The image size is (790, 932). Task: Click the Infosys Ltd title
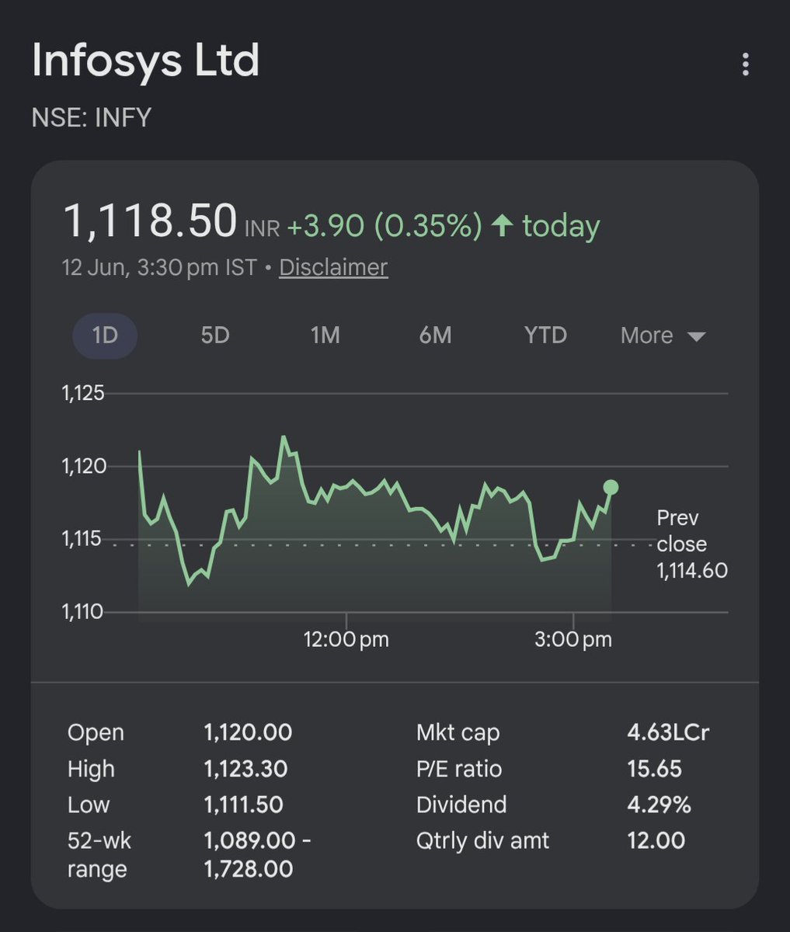coord(145,61)
